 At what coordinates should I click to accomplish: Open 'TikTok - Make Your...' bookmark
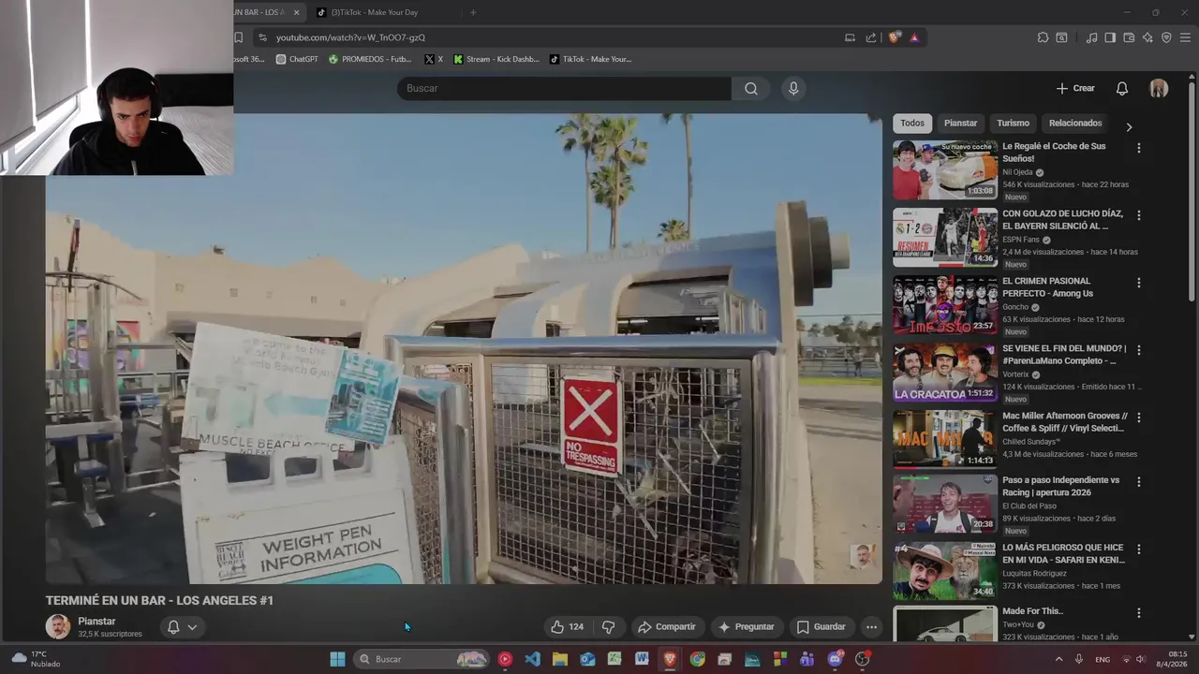click(591, 59)
